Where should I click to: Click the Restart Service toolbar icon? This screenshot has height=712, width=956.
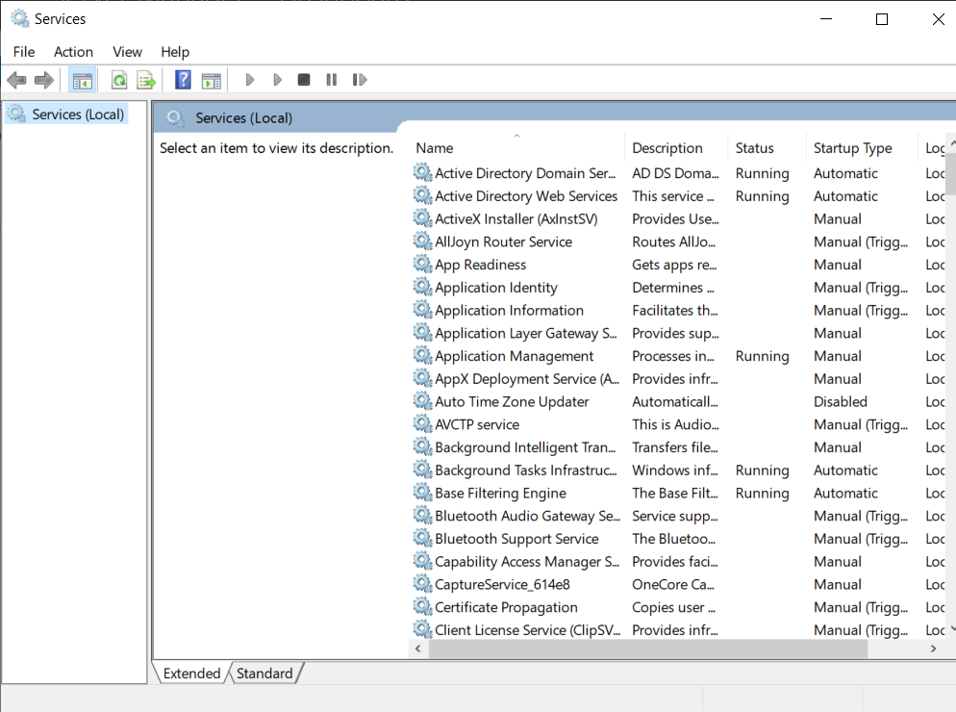click(360, 80)
